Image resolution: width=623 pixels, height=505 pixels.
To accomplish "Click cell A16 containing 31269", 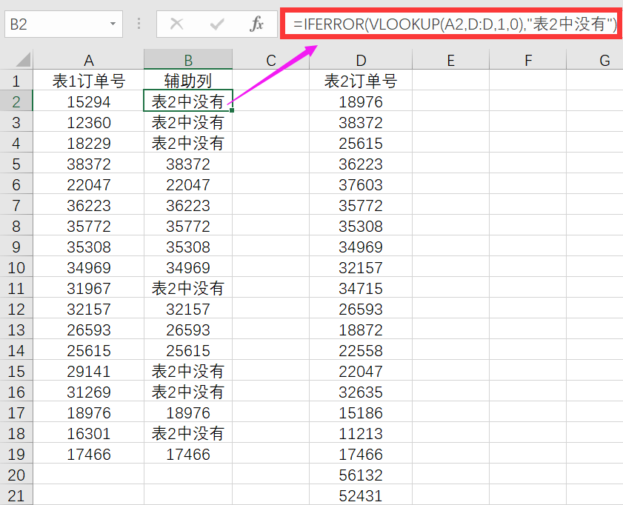I will click(x=88, y=392).
